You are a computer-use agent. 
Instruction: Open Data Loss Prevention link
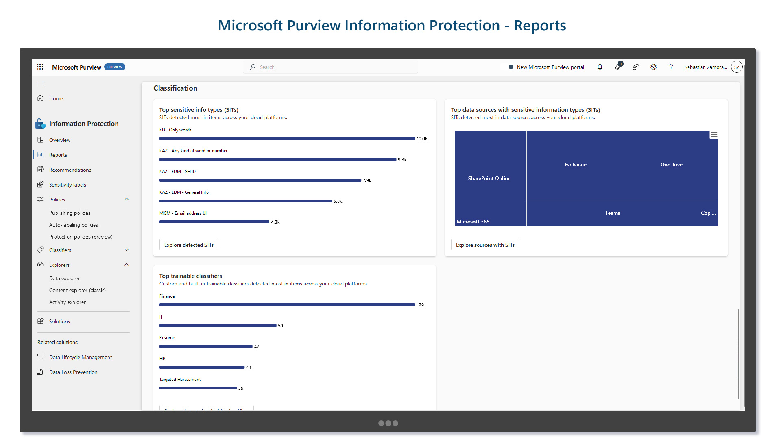point(73,372)
